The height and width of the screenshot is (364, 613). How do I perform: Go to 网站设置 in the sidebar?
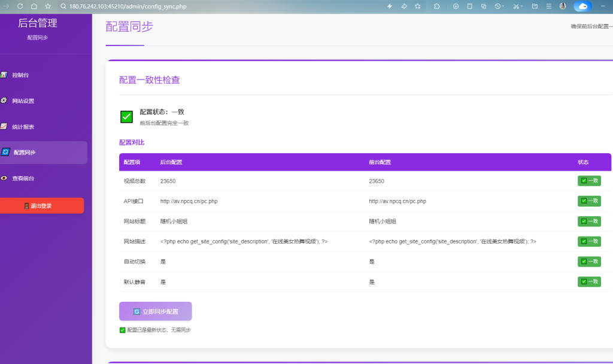point(23,101)
